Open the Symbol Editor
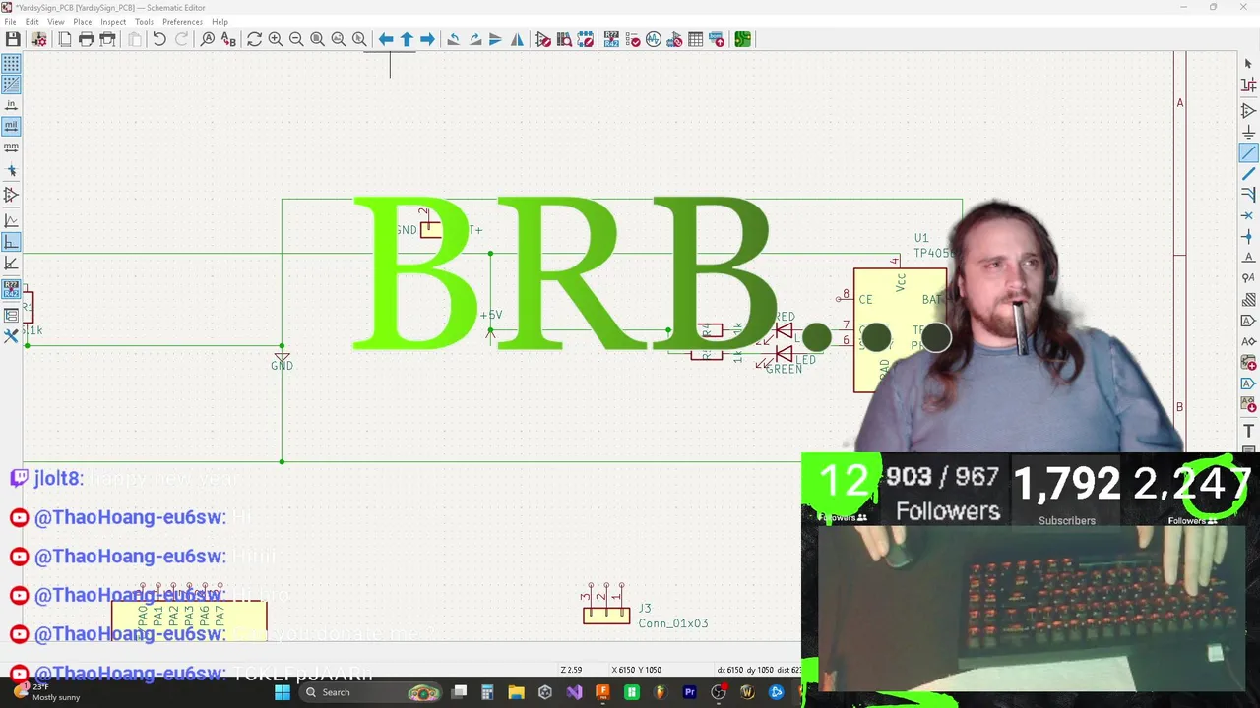1260x708 pixels. 543,39
